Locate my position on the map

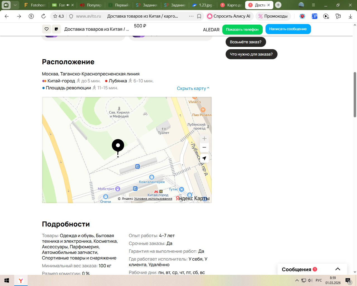204,158
